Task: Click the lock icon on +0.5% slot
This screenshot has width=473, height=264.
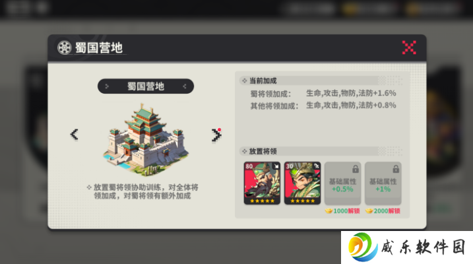Action: 356,169
